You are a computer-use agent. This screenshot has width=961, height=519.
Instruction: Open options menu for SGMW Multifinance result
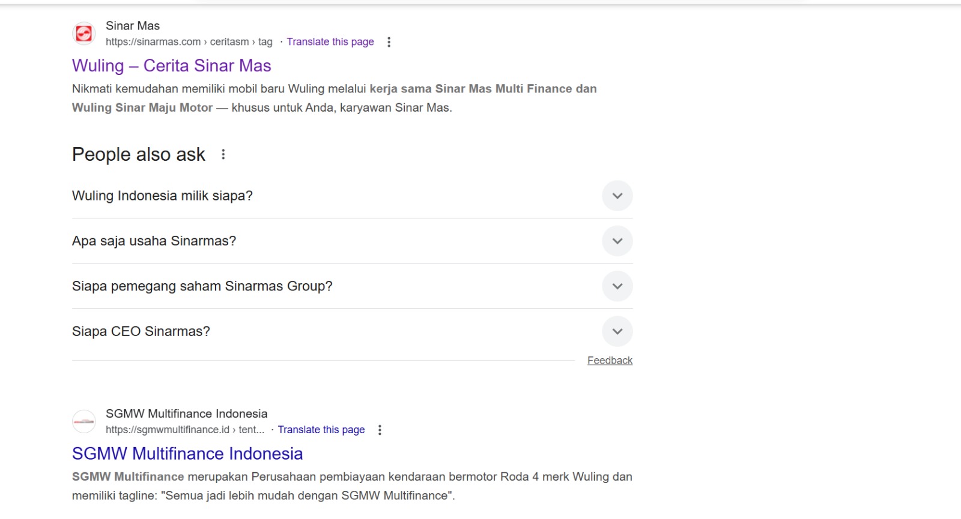[380, 430]
